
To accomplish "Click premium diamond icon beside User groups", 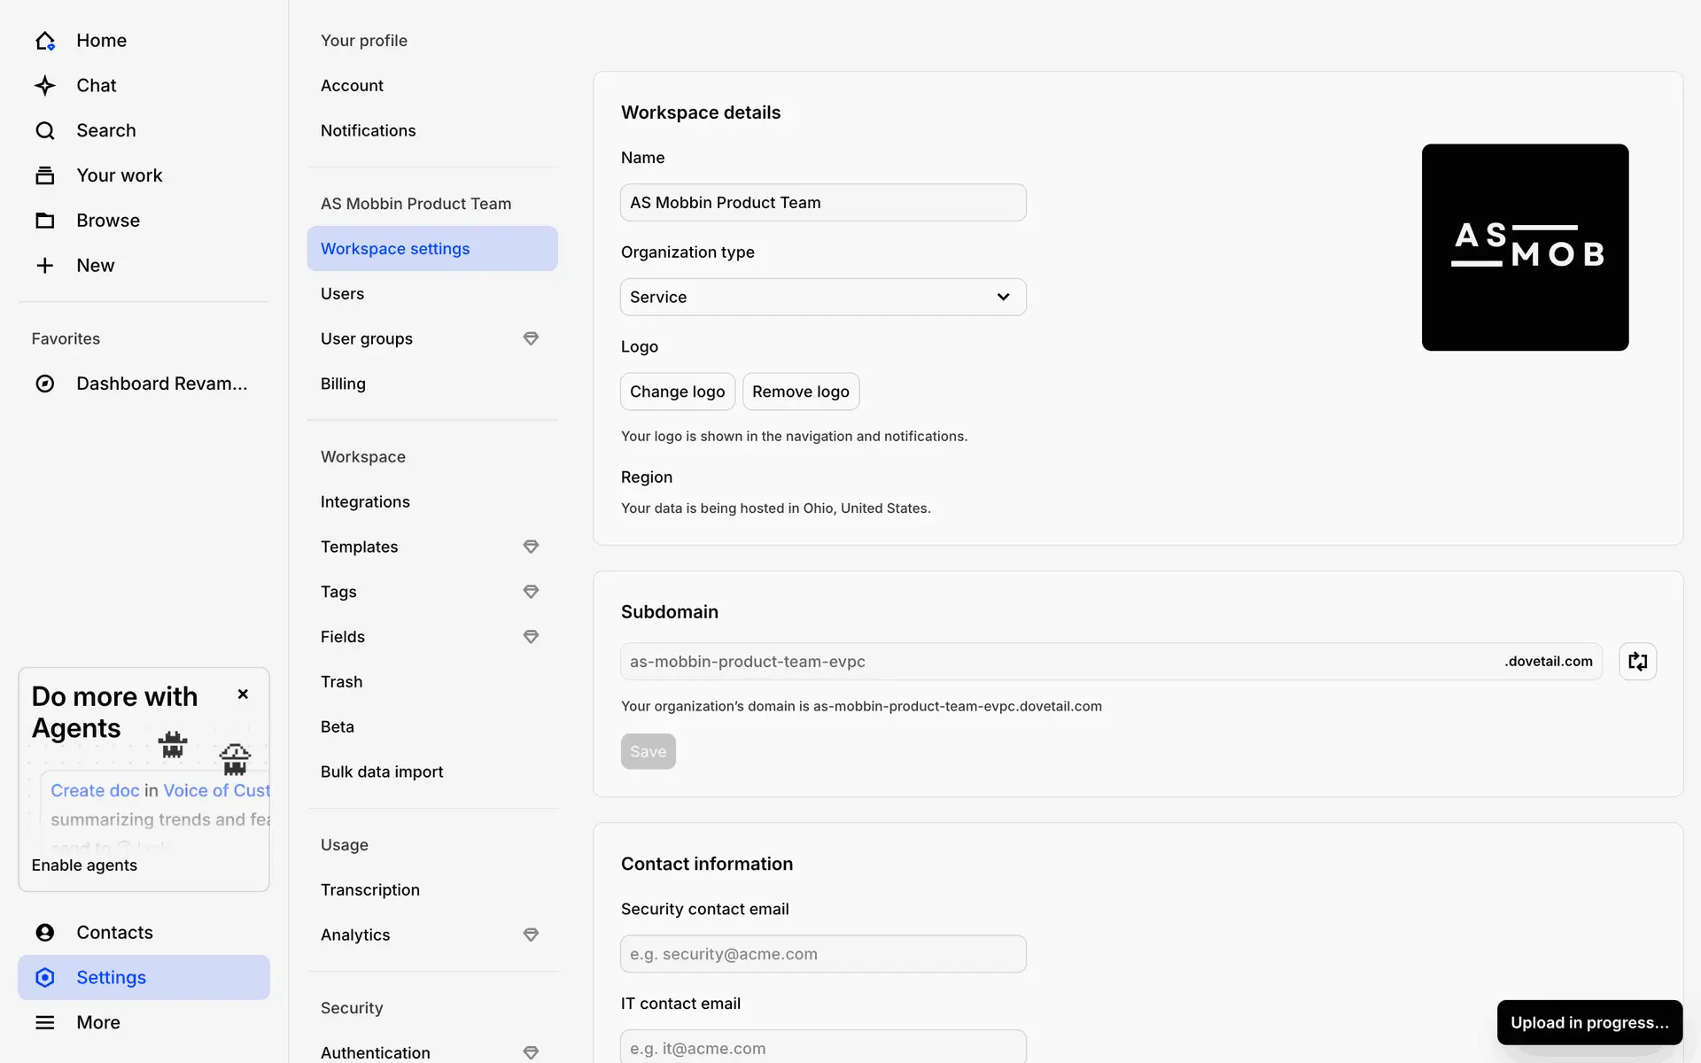I will tap(531, 338).
